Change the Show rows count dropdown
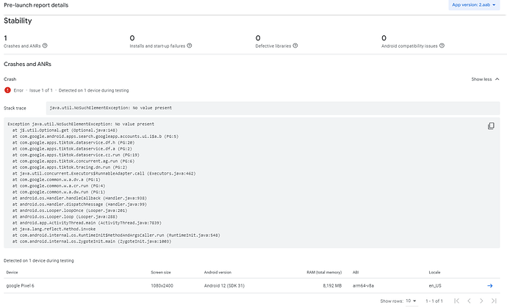This screenshot has width=507, height=308. click(412, 301)
